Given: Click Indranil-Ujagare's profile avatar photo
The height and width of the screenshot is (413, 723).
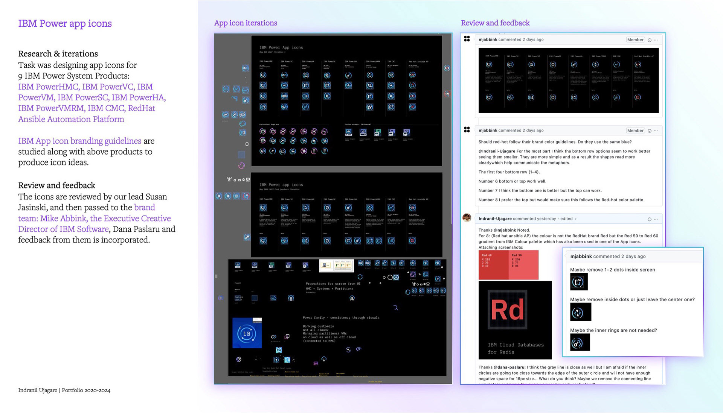Looking at the screenshot, I should click(x=467, y=218).
